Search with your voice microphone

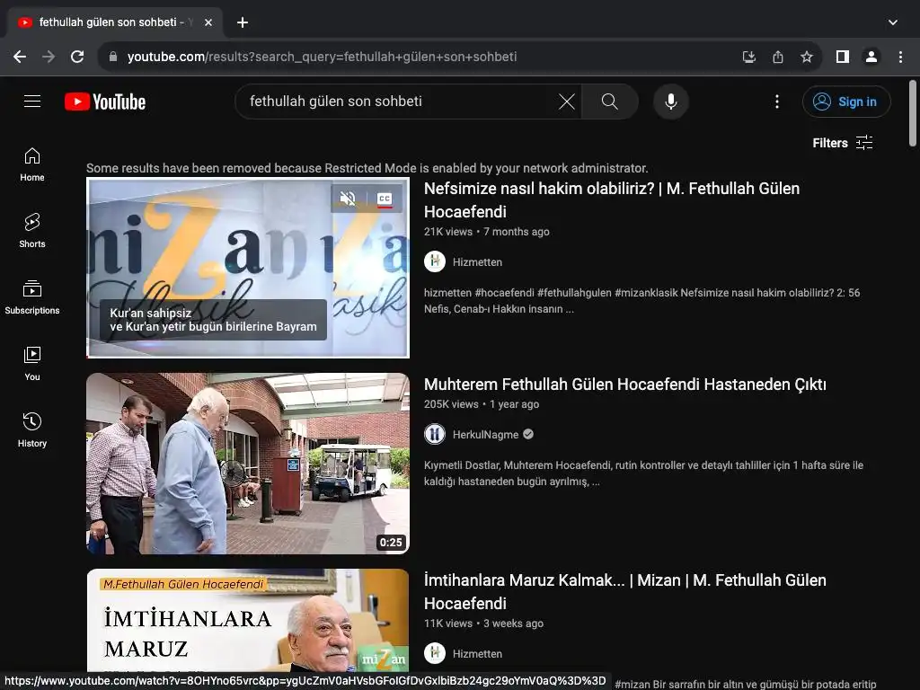(x=670, y=102)
